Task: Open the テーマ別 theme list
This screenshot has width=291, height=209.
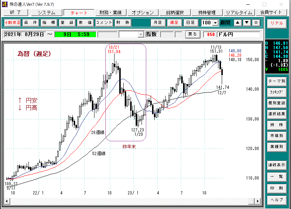Action: [x=276, y=81]
